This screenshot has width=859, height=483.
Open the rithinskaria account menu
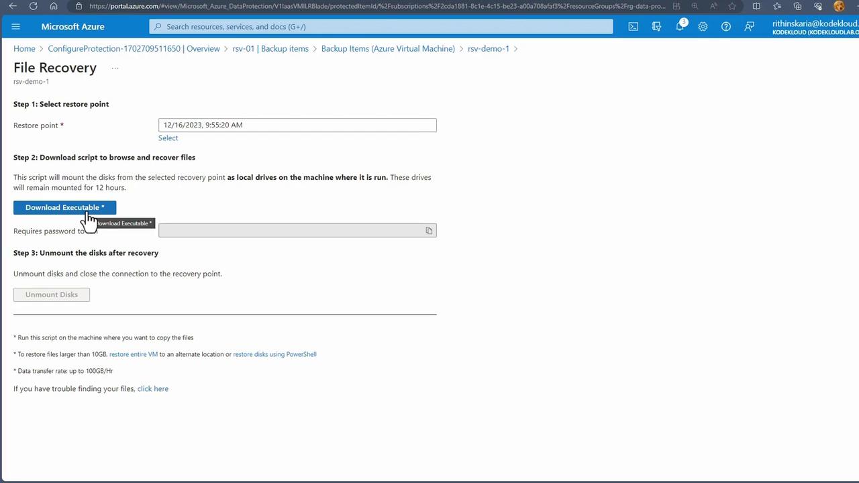(815, 27)
